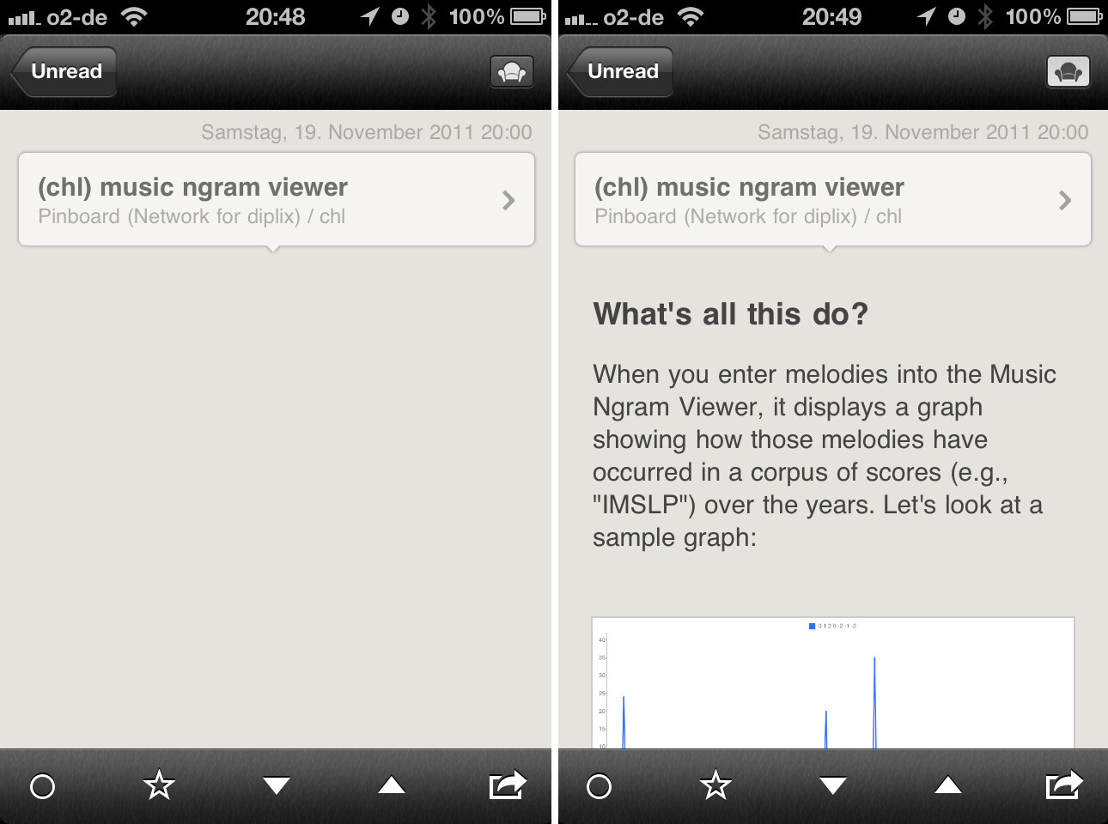Go back to Unread list, right screen

[x=621, y=72]
